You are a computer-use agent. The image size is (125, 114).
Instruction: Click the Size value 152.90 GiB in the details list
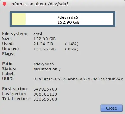point(44,39)
